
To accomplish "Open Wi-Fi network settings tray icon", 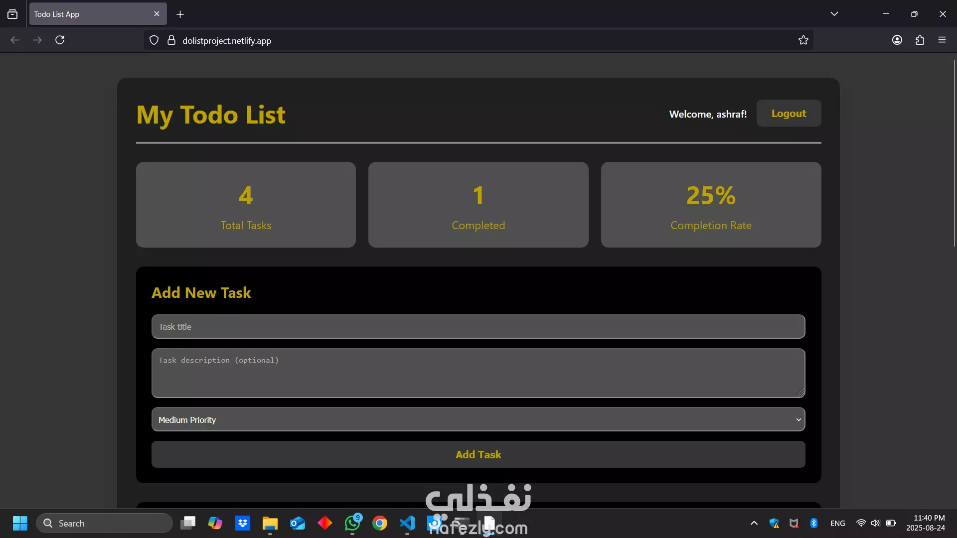I will pos(861,523).
